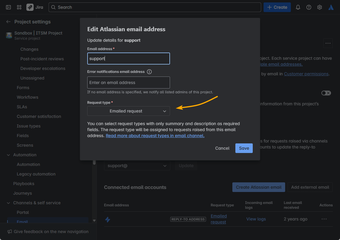This screenshot has height=240, width=340.
Task: Select Customer satisfaction in sidebar
Action: (x=39, y=116)
